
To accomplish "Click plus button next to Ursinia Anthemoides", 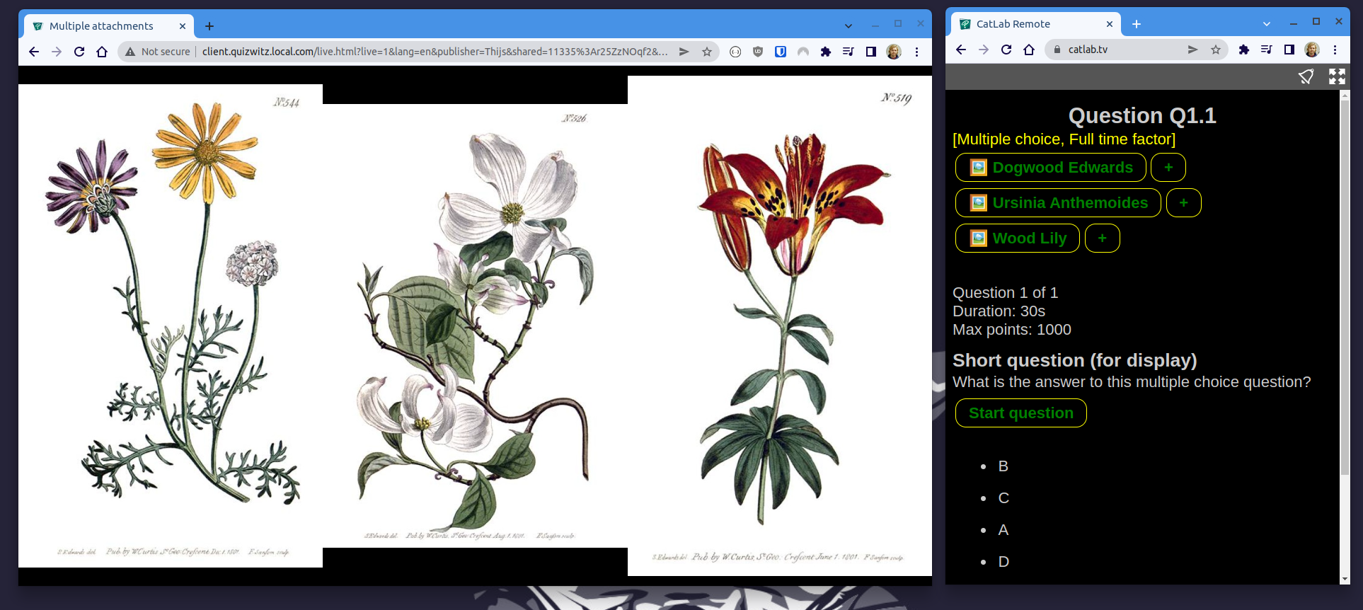I will [x=1183, y=203].
